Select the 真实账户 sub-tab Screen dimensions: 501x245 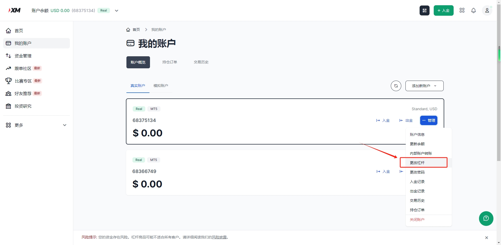point(138,86)
